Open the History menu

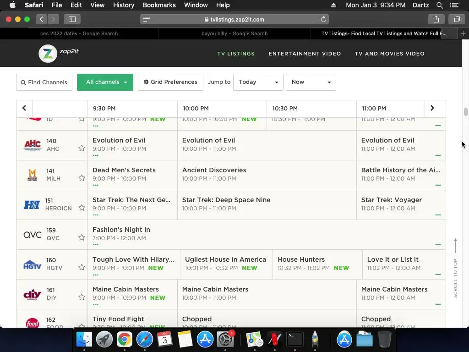[x=124, y=5]
